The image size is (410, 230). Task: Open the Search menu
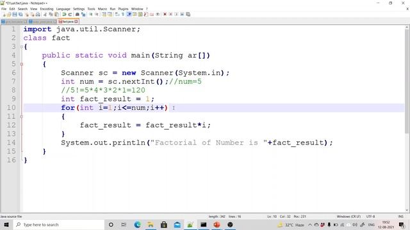[x=22, y=9]
